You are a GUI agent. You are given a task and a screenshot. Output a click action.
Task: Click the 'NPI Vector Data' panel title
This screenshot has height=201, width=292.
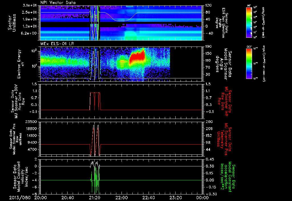click(x=58, y=3)
